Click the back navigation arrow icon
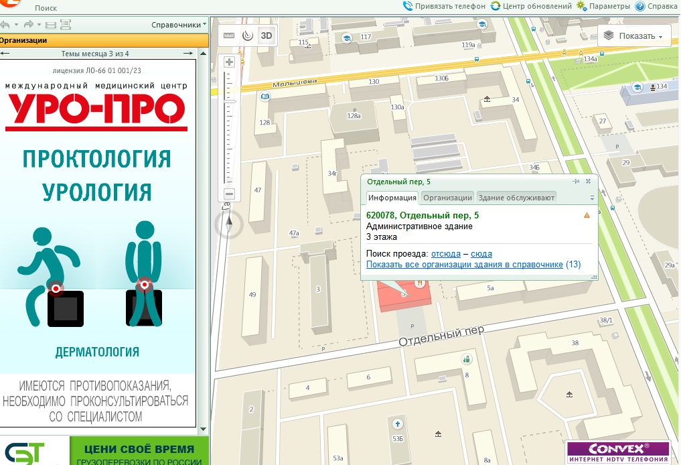This screenshot has width=681, height=465. [5, 25]
